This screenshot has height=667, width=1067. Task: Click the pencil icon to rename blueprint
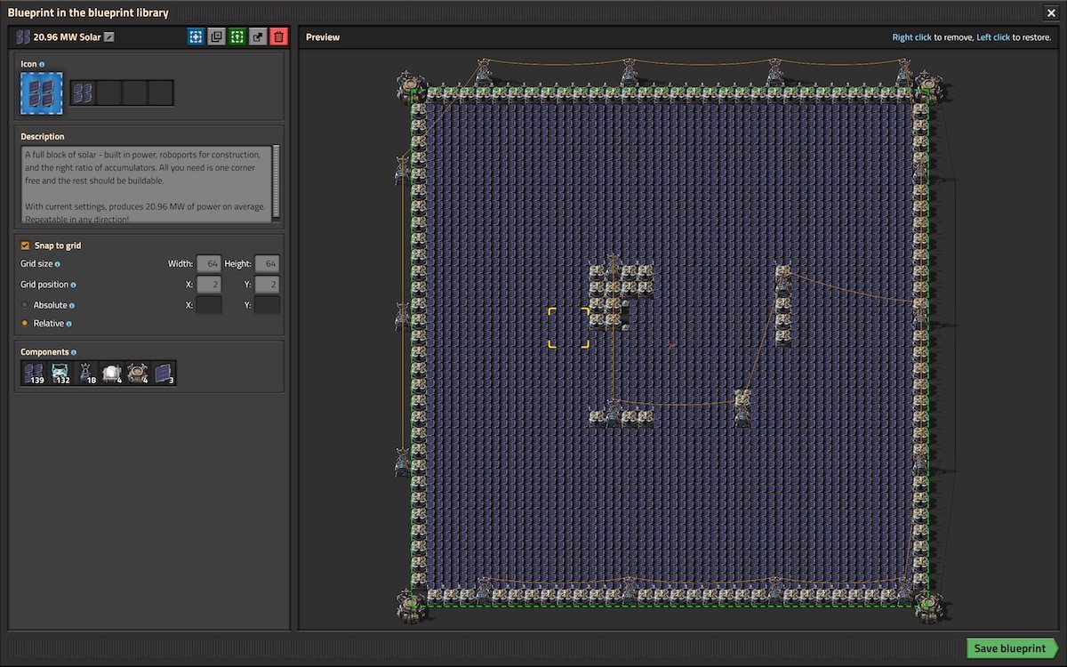109,37
